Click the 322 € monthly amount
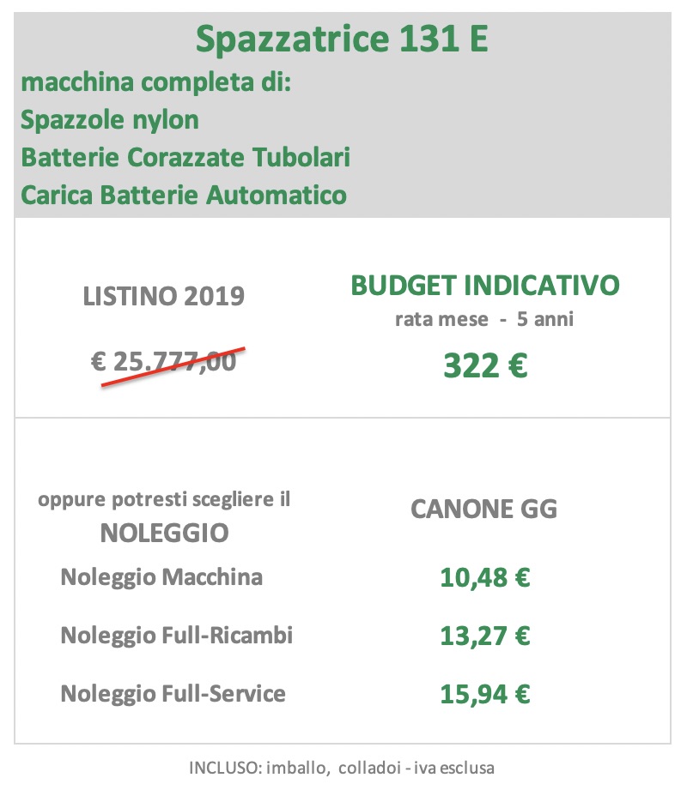The image size is (687, 796). (x=485, y=365)
